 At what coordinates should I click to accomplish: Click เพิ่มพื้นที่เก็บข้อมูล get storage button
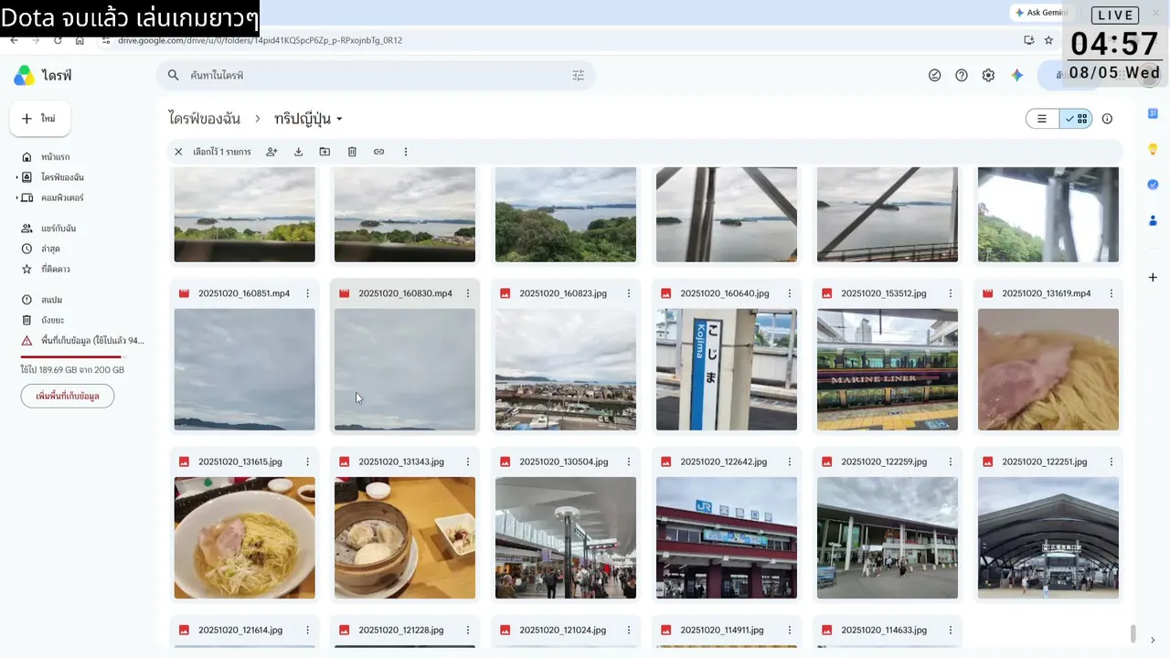68,396
